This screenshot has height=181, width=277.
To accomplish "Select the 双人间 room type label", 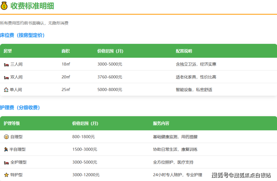I will point(16,77).
